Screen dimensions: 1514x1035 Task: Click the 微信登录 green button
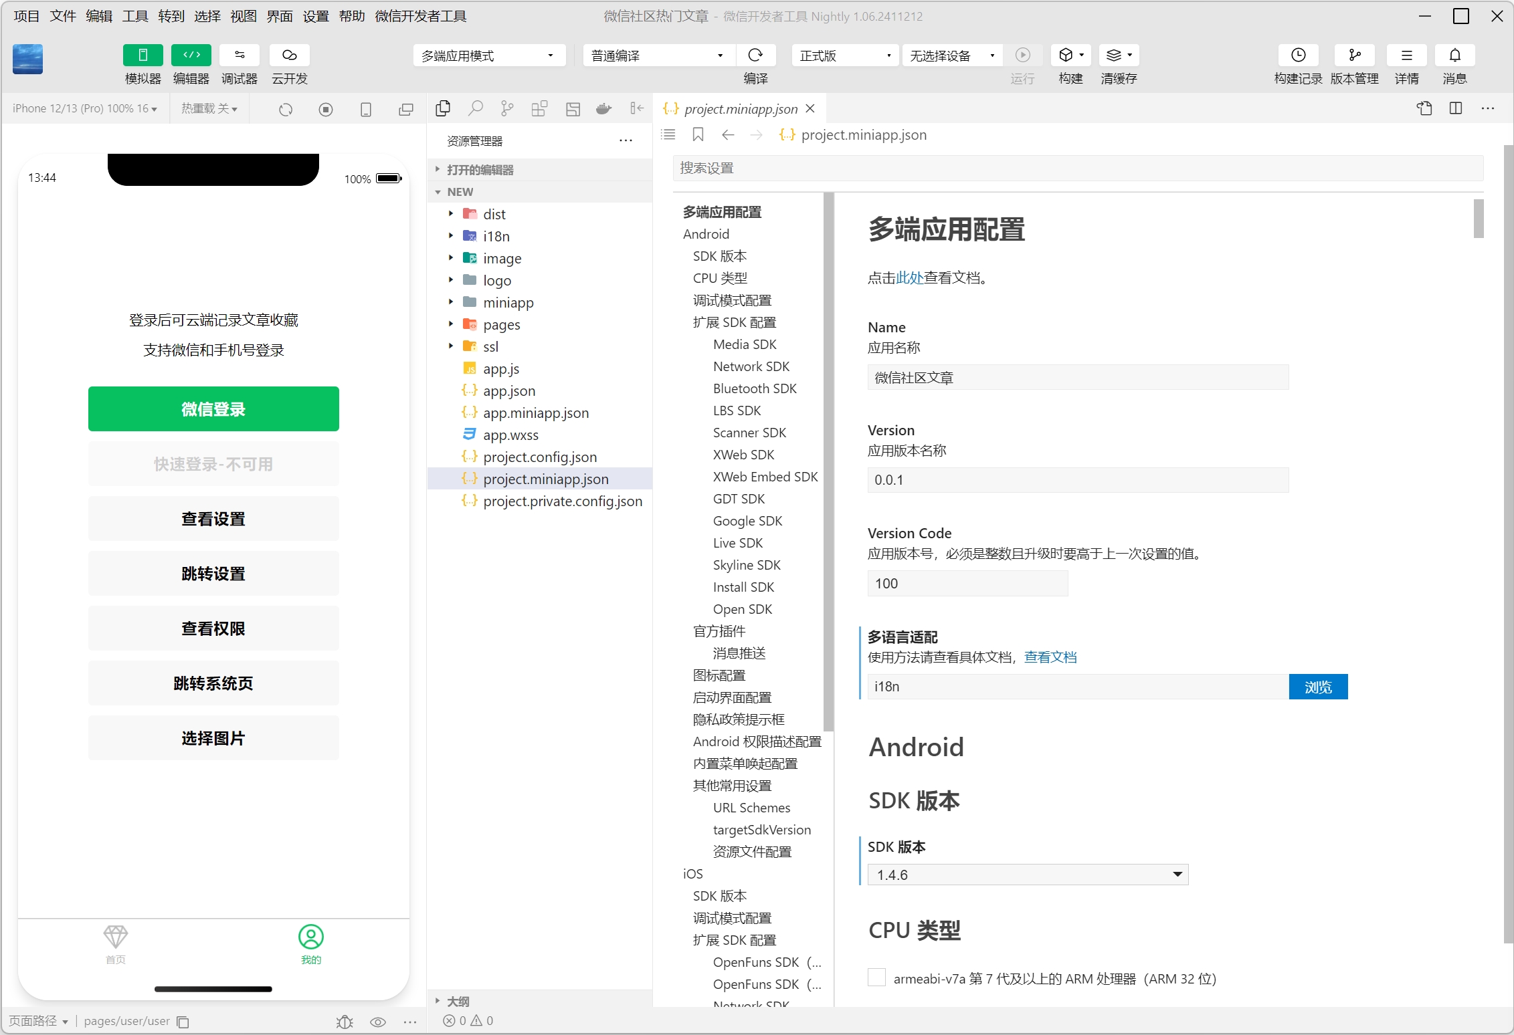(x=213, y=409)
